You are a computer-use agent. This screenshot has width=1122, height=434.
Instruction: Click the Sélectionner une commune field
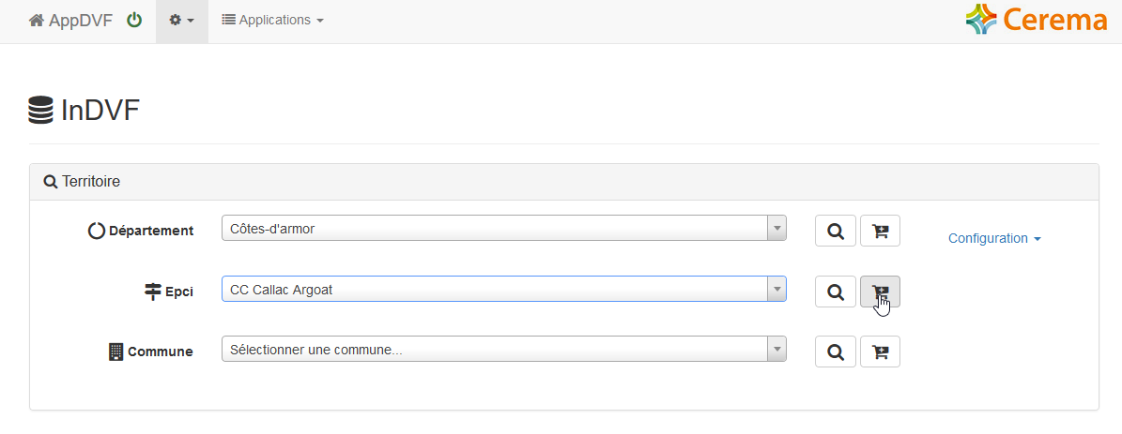[504, 349]
